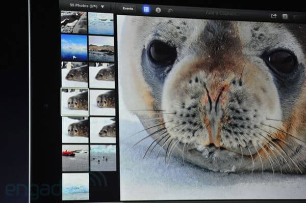Click the Add a Caption field
This screenshot has width=306, height=203.
pos(222,13)
